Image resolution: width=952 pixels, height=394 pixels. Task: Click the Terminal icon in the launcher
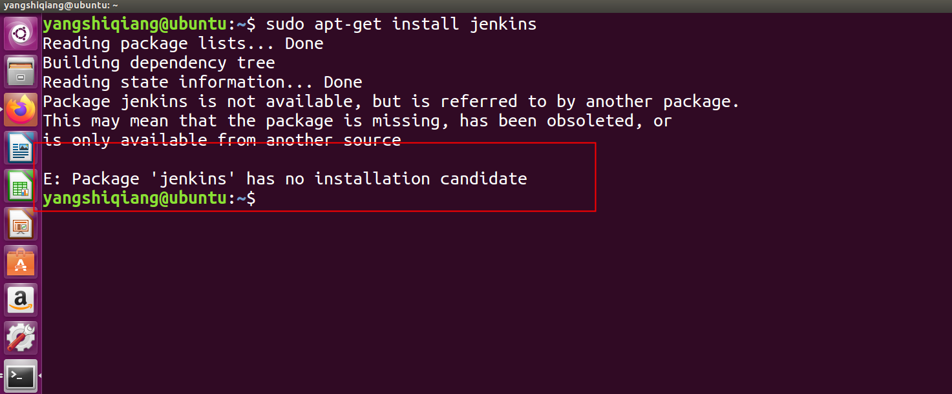(20, 374)
